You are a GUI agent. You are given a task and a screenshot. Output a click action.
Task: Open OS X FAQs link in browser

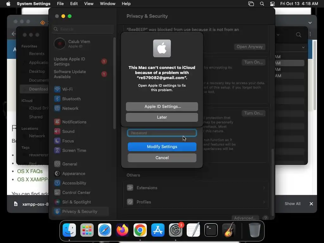click(x=30, y=171)
